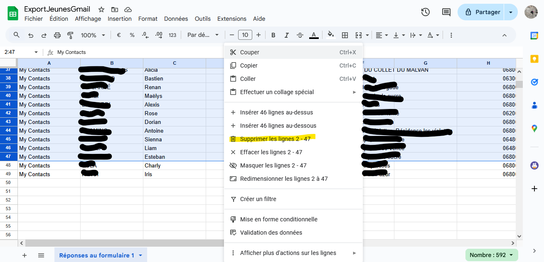Viewport: 544px width, 262px height.
Task: Open Nombre : 592 summary dropdown
Action: [492, 255]
